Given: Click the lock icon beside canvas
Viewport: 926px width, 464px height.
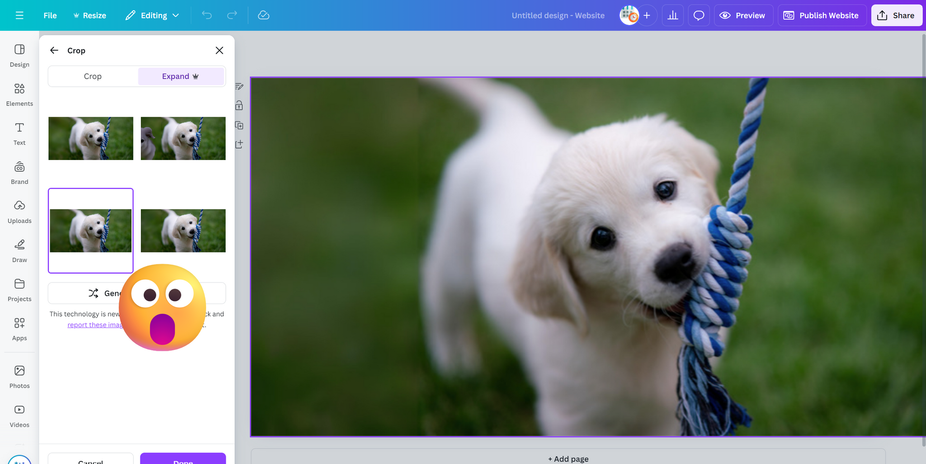Looking at the screenshot, I should (239, 106).
